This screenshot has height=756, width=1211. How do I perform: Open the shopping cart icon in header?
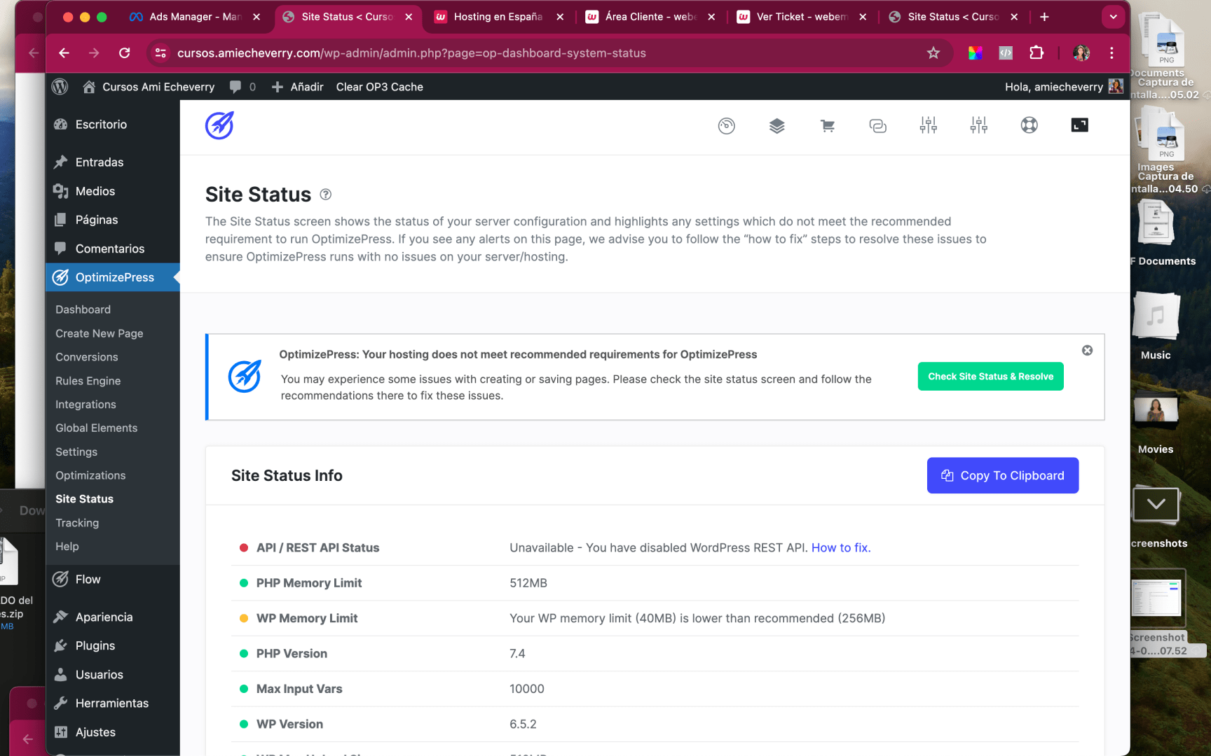[x=828, y=126]
